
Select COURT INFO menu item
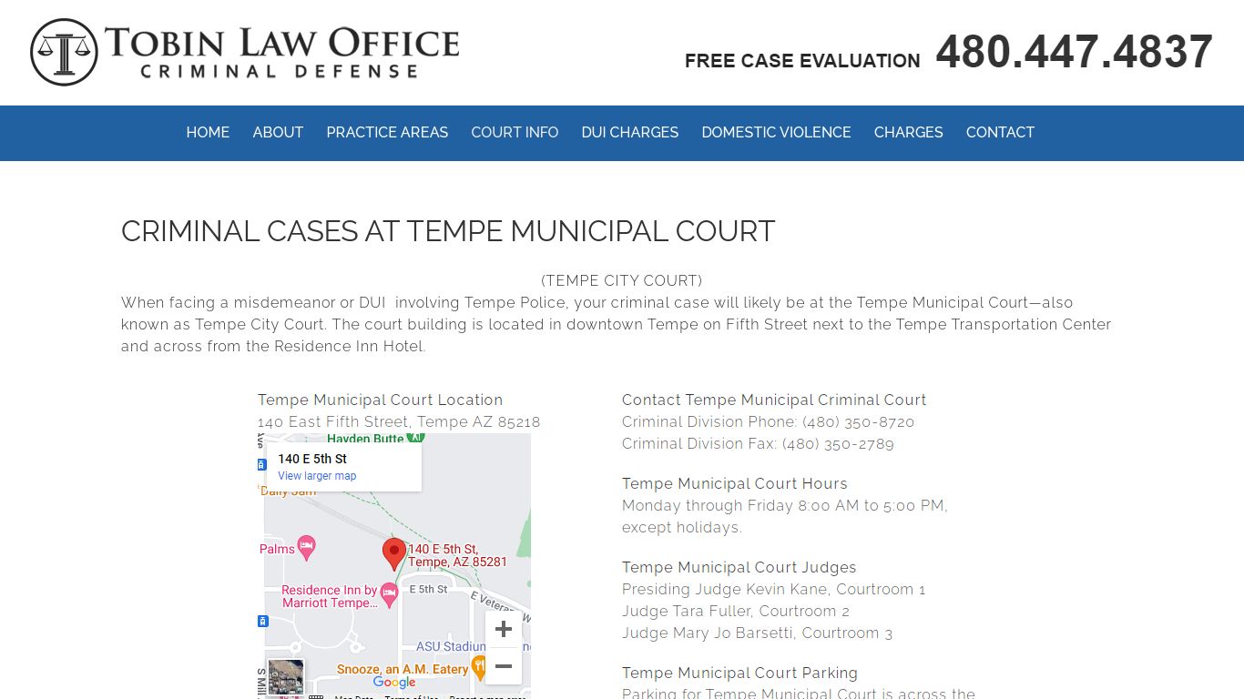pos(515,133)
